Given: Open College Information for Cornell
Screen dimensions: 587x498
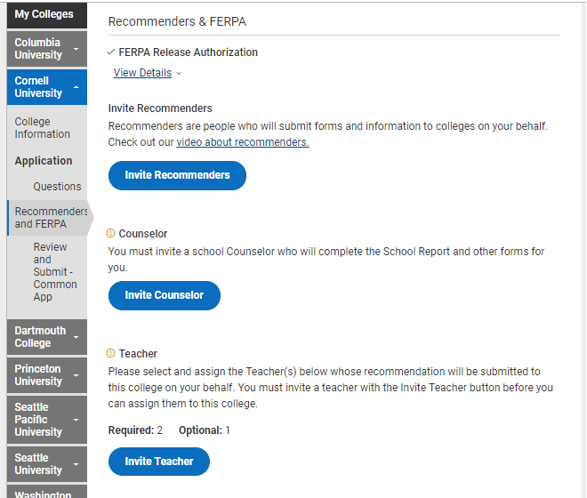Looking at the screenshot, I should (x=42, y=128).
